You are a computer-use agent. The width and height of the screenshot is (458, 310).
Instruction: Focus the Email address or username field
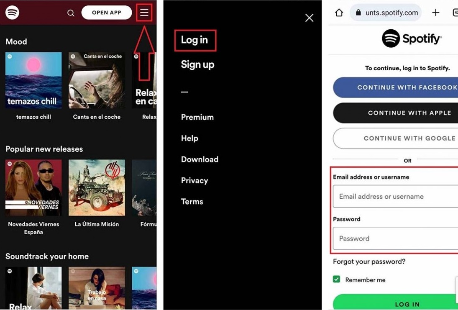click(396, 196)
